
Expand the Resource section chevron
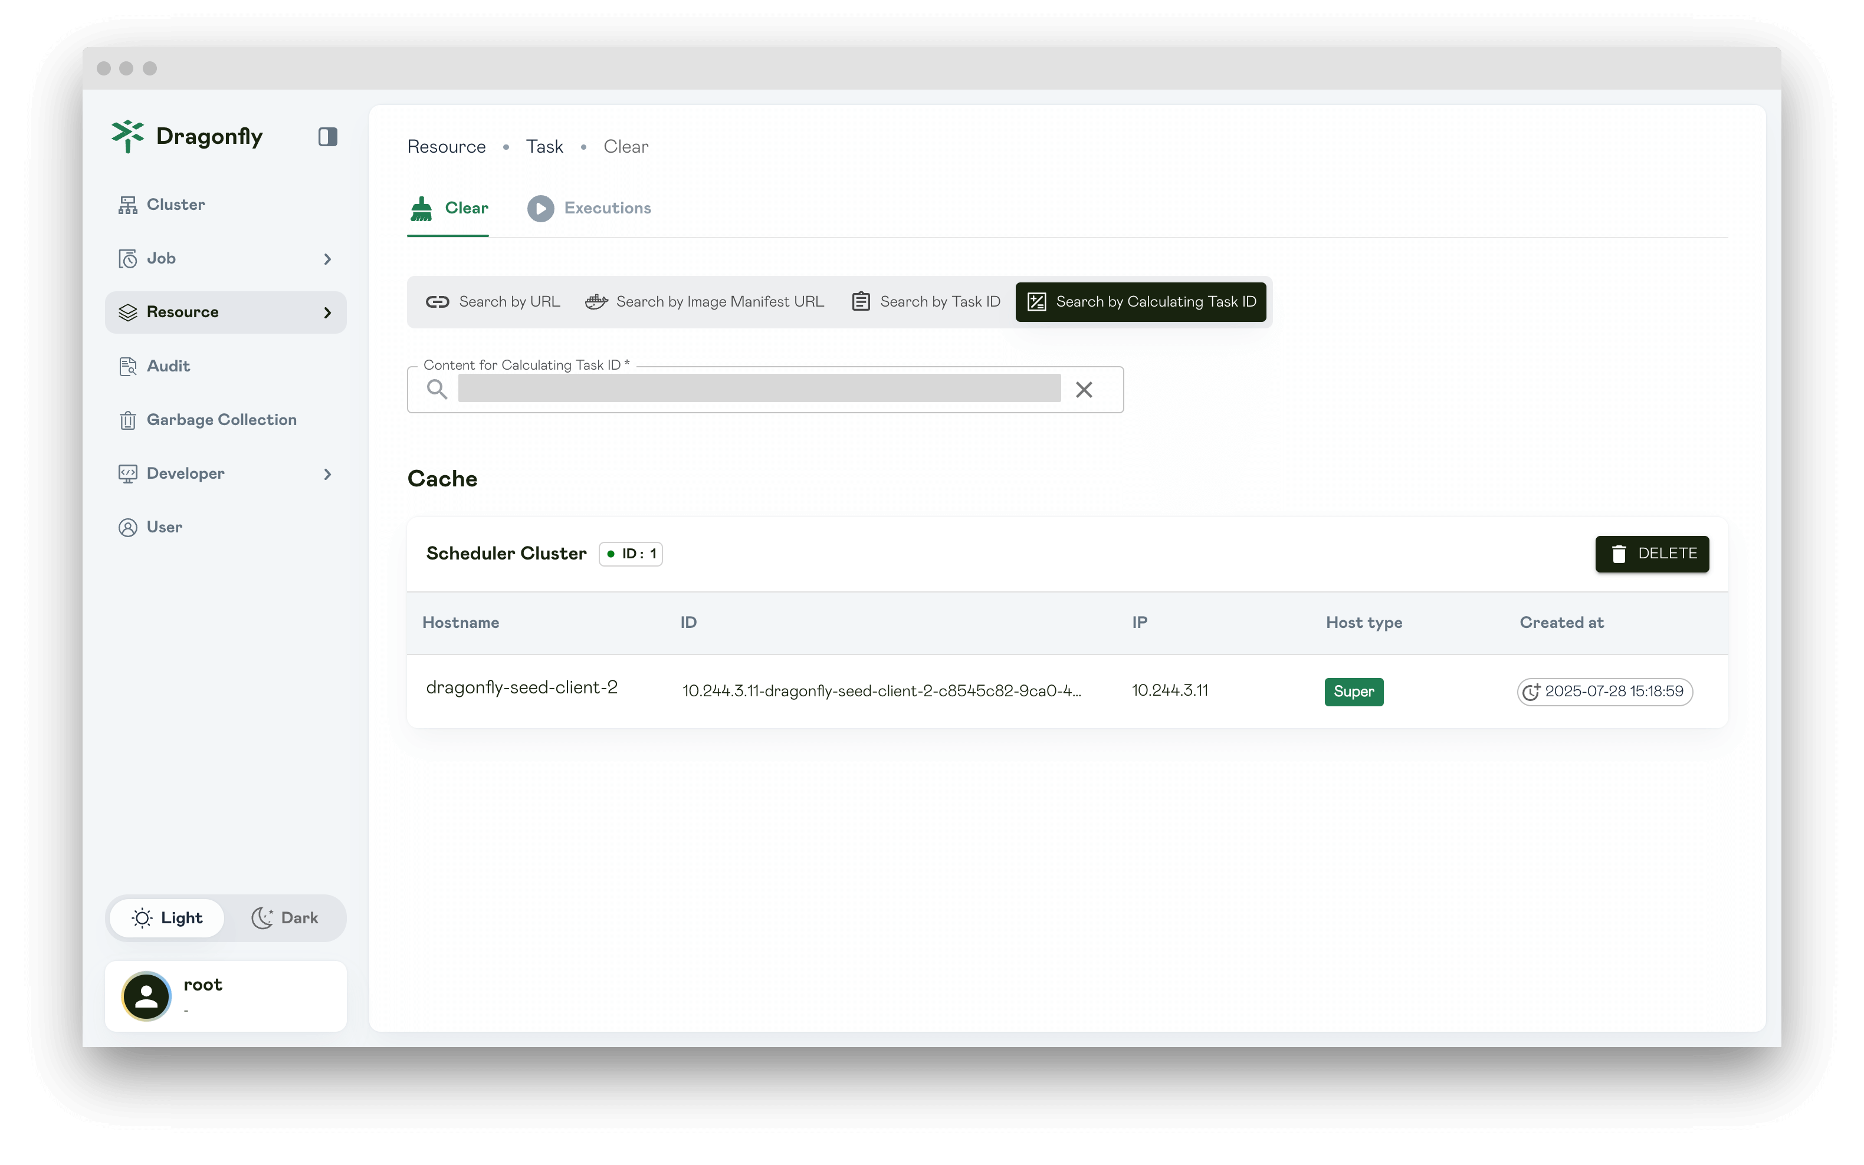click(x=327, y=312)
